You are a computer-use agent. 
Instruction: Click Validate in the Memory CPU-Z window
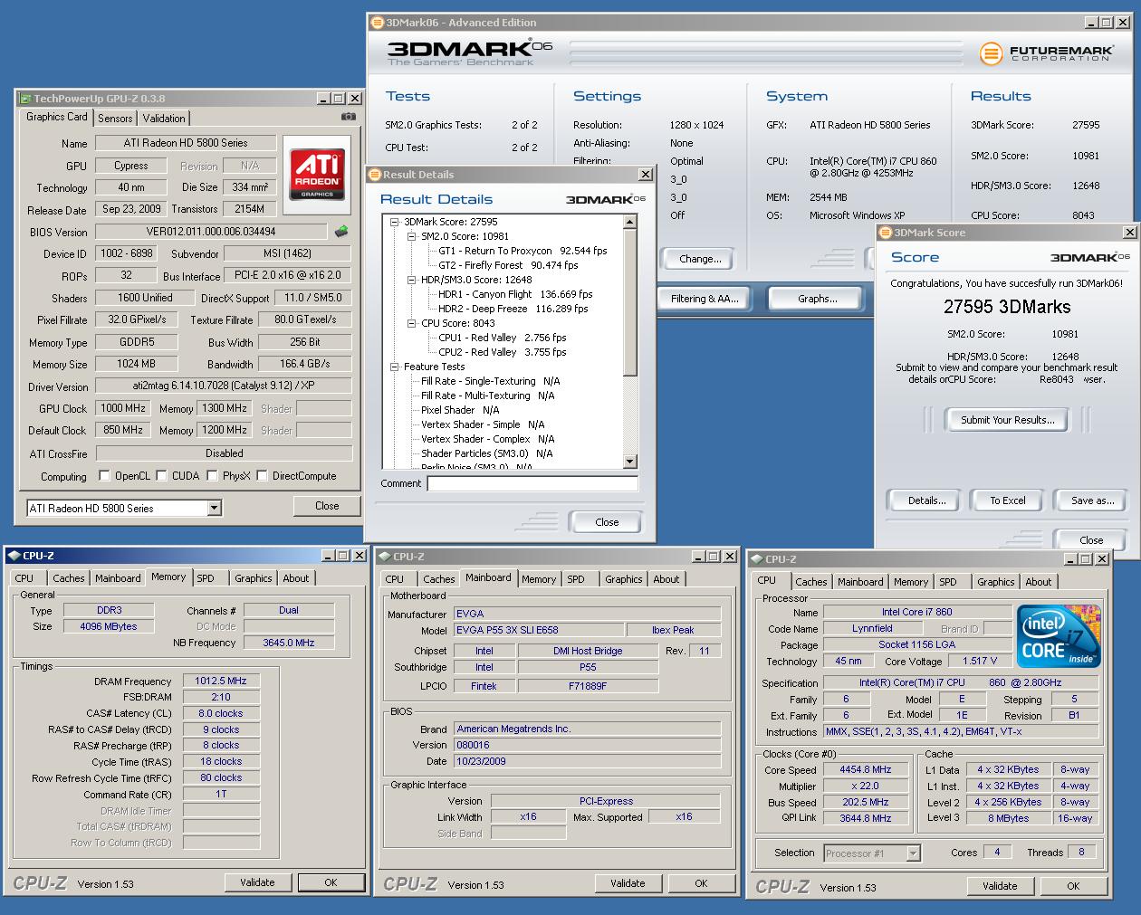(257, 882)
